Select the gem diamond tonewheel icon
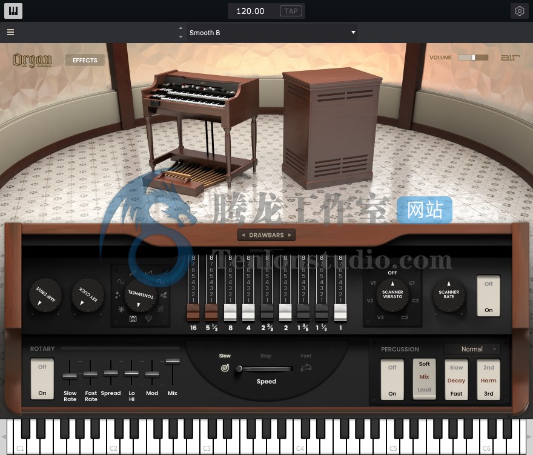Viewport: 533px width, 455px height. pos(148,319)
